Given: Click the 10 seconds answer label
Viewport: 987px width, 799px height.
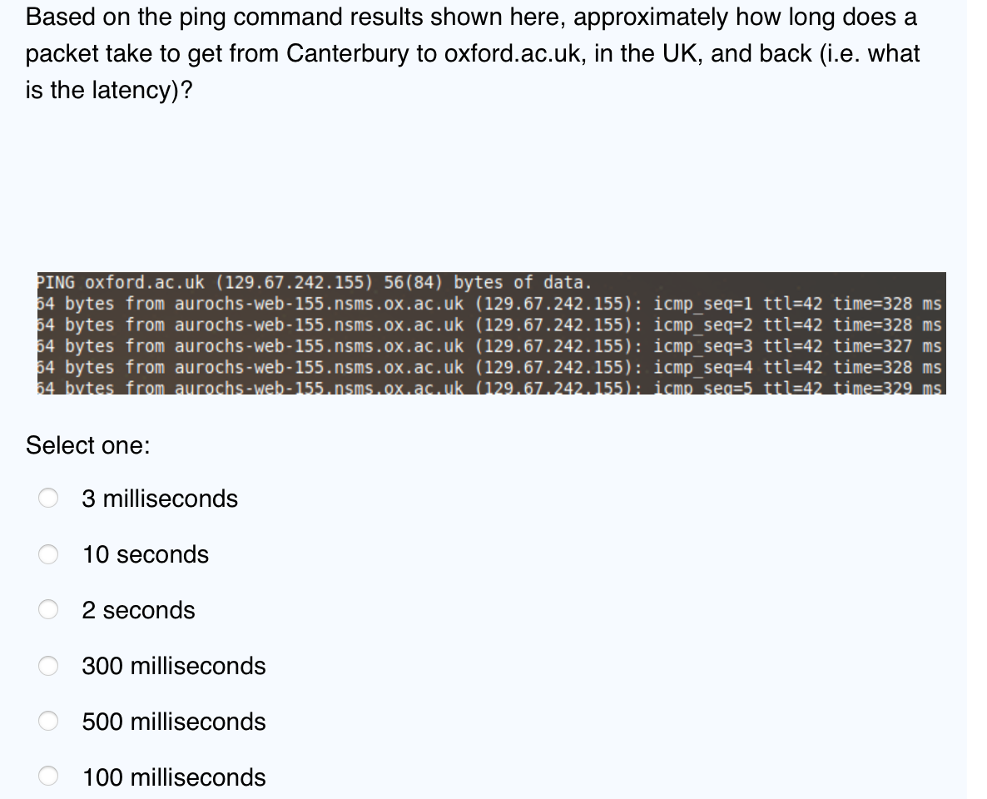Looking at the screenshot, I should (145, 553).
